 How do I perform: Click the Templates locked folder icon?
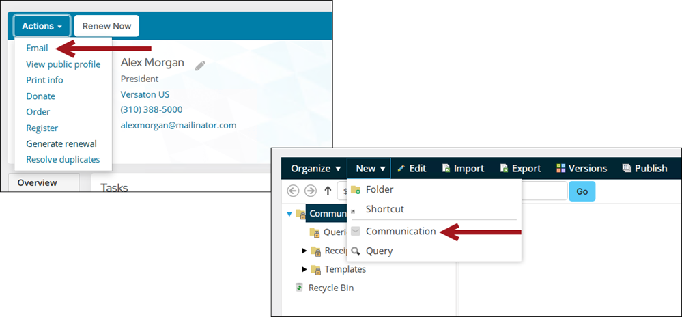[x=316, y=270]
